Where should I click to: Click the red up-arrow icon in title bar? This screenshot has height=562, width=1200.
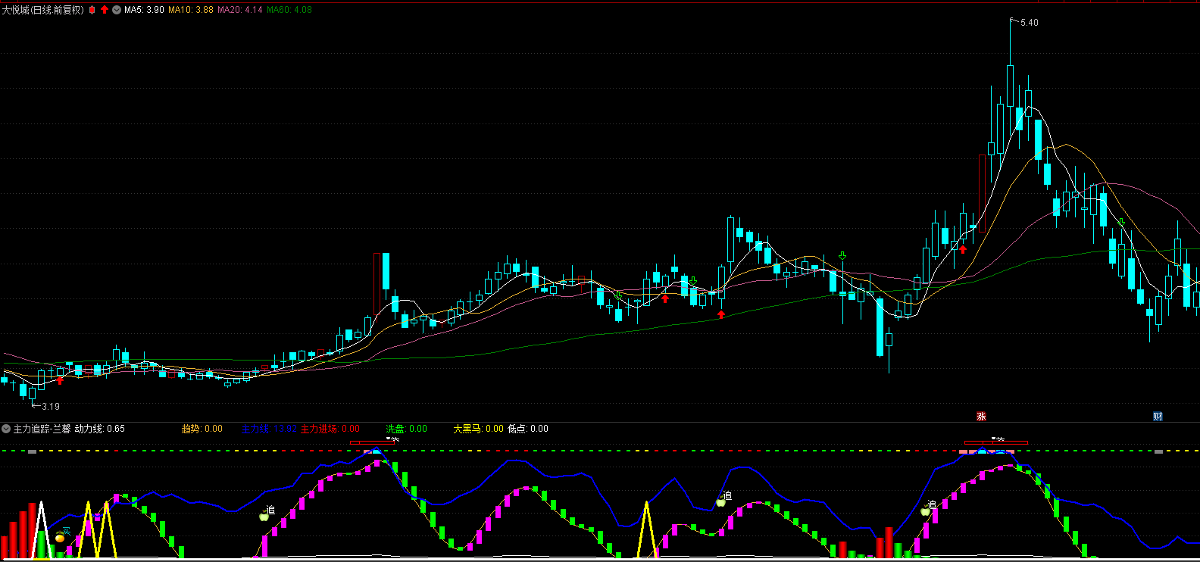tap(105, 10)
